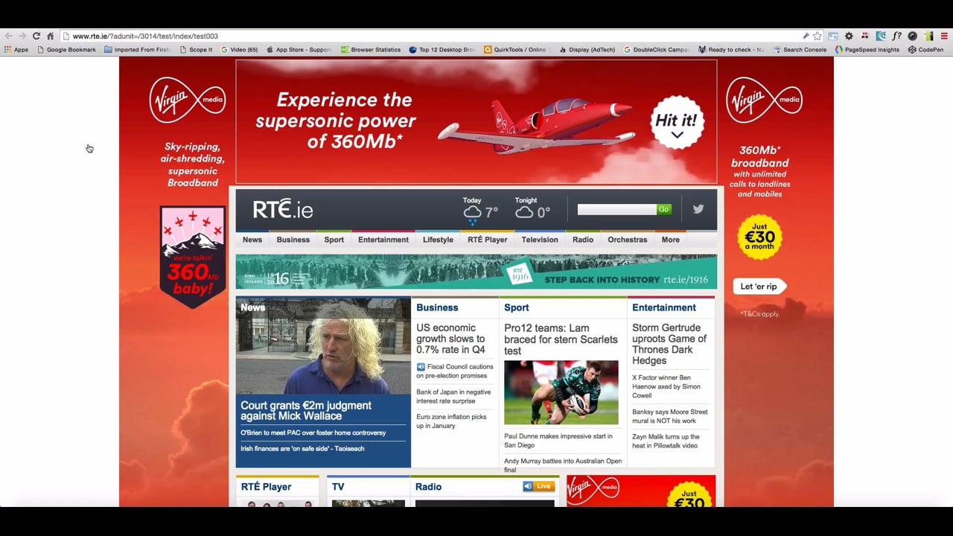Open Pro12 teams Lam braced headline
The image size is (953, 536).
561,339
